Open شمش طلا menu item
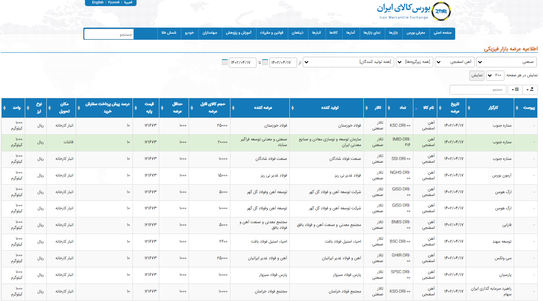The height and width of the screenshot is (301, 543). 169,33
